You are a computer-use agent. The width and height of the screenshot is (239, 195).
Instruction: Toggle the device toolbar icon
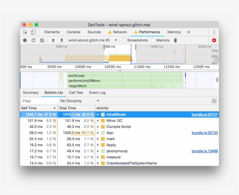33,32
